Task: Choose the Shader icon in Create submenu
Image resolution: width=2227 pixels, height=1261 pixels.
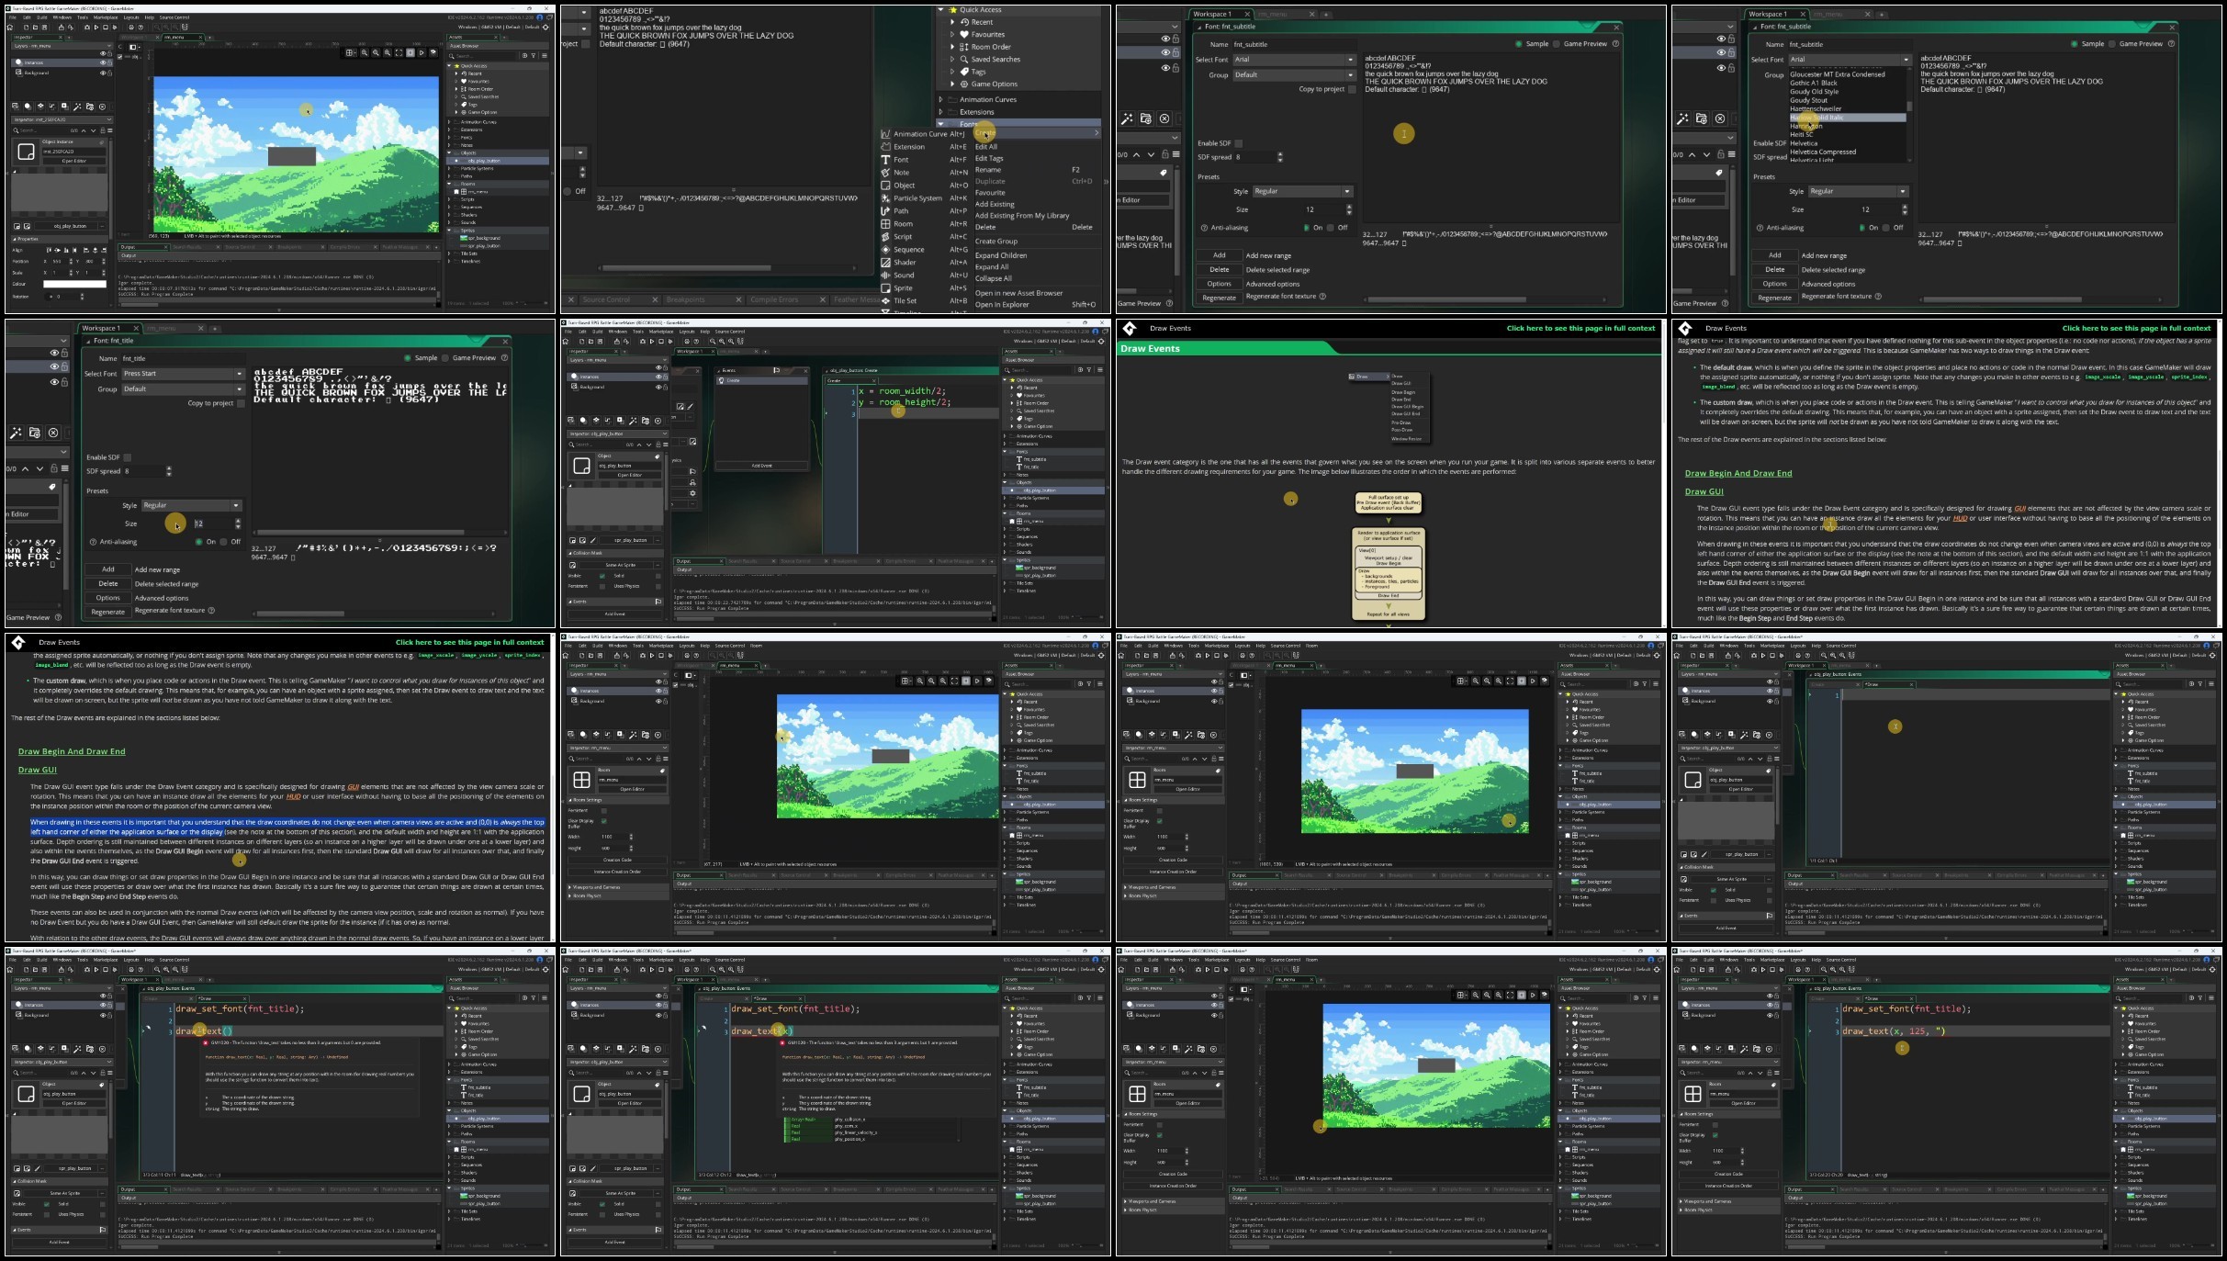Action: pyautogui.click(x=885, y=263)
